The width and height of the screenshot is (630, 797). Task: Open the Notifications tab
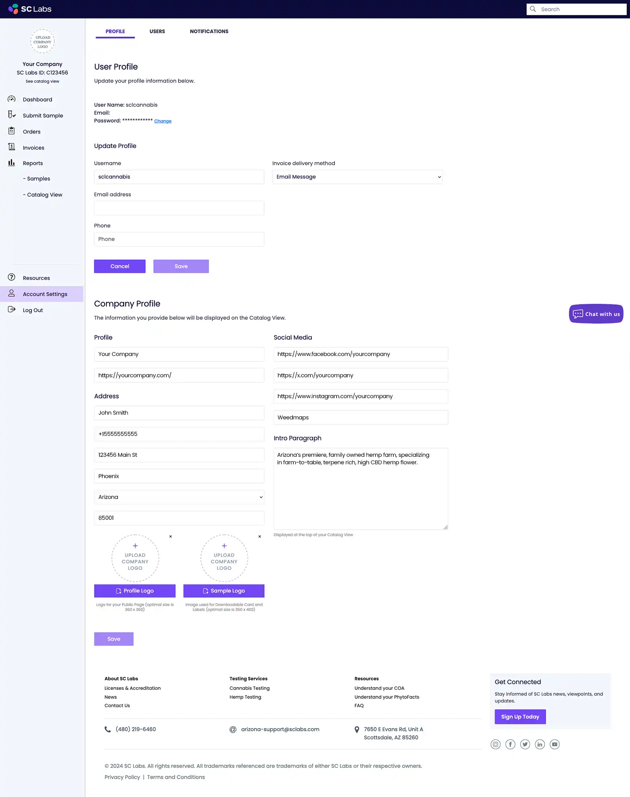point(209,31)
